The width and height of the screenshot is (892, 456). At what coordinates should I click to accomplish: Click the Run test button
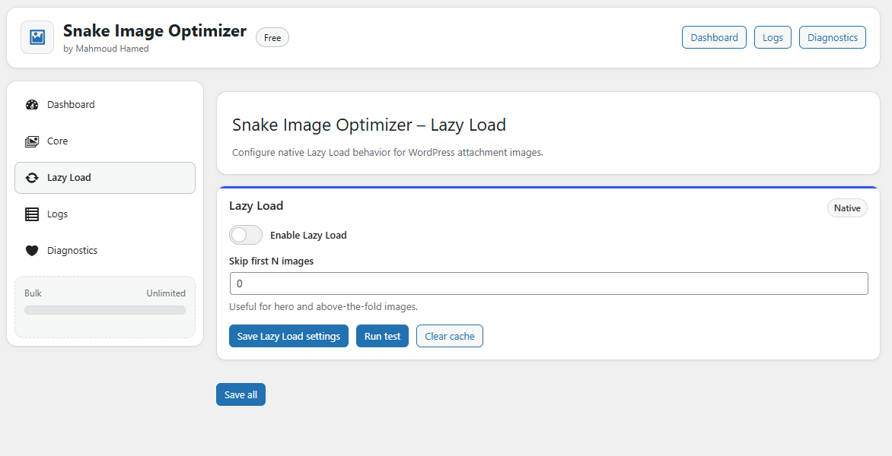click(x=382, y=336)
